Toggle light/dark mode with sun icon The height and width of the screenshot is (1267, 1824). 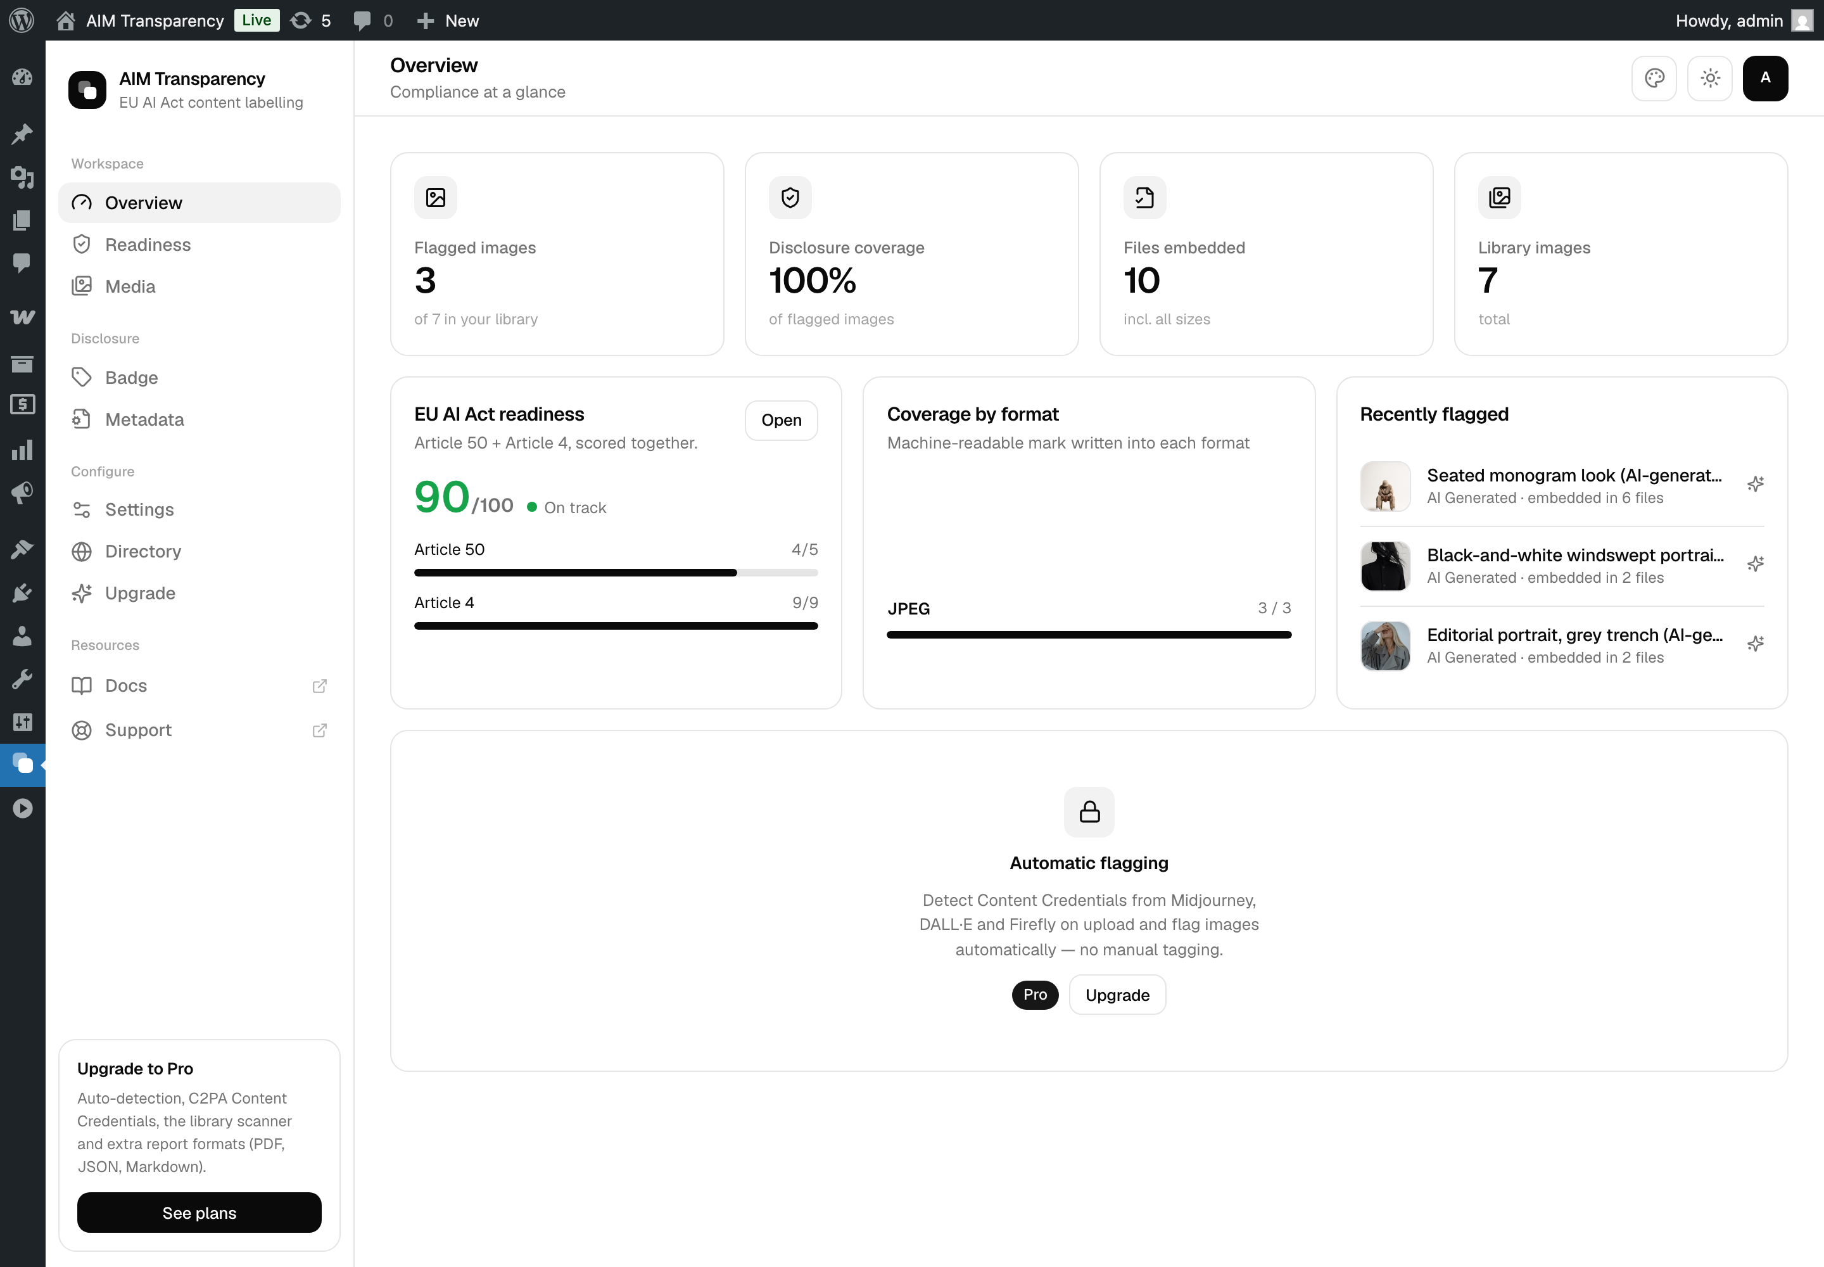coord(1710,78)
